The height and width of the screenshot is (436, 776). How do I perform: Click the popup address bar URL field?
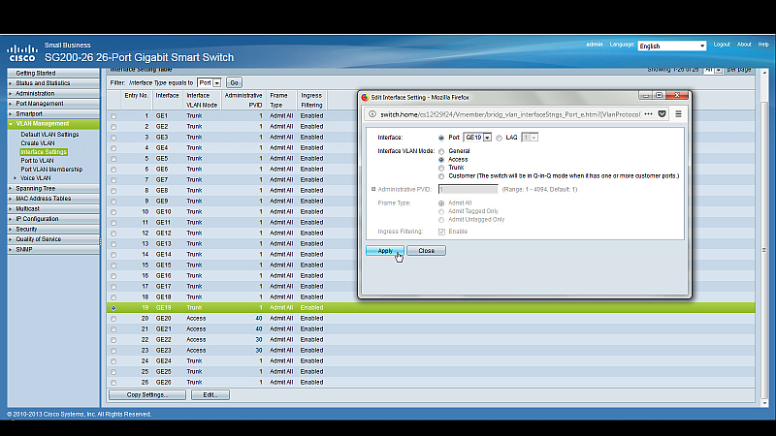[x=504, y=113]
